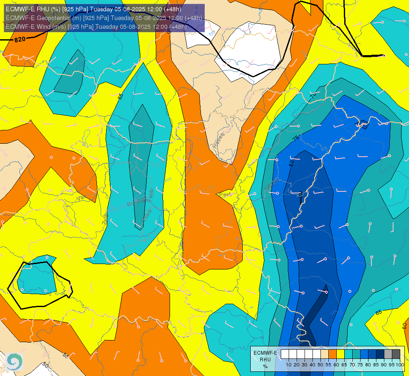Click the '10' legend tick value
Image resolution: width=409 pixels, height=376 pixels.
[x=289, y=365]
